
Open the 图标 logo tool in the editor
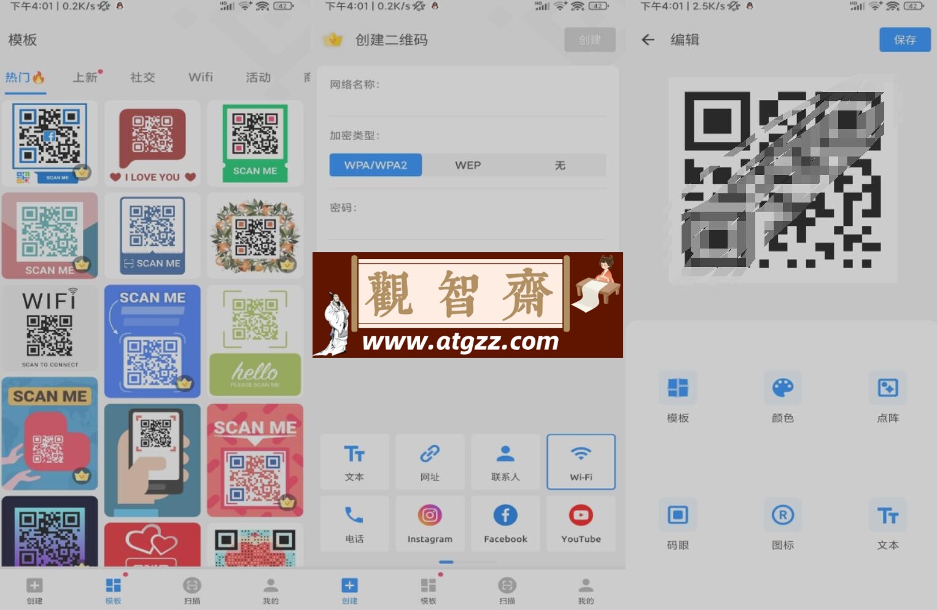click(783, 524)
